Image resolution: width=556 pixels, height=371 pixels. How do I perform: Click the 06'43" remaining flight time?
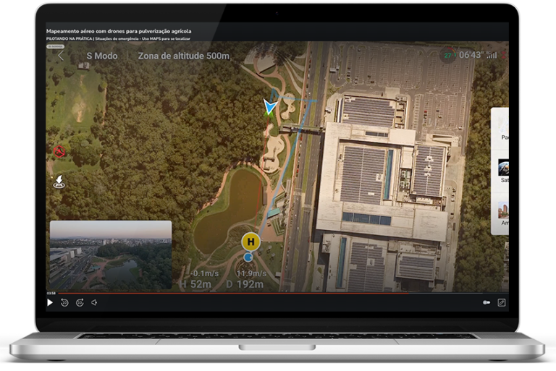471,55
